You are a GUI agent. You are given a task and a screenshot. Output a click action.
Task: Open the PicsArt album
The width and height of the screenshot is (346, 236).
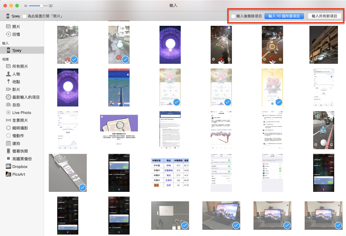pos(16,174)
